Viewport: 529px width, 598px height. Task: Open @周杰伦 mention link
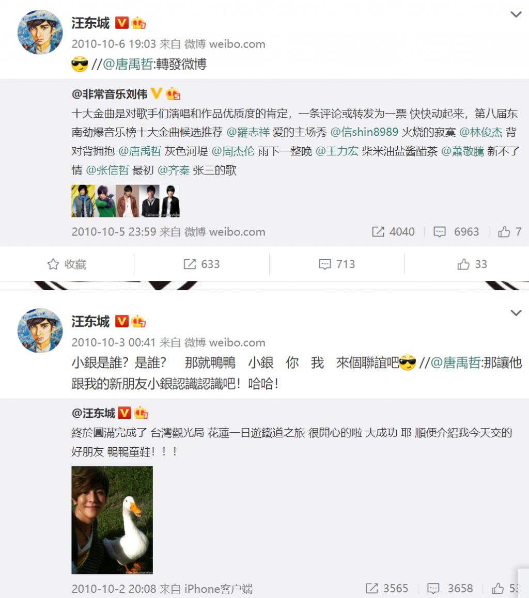coord(232,151)
